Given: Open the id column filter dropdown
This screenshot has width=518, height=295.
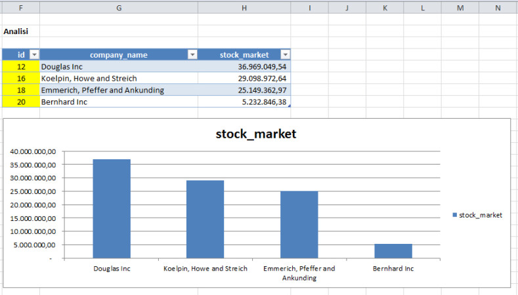Looking at the screenshot, I should pyautogui.click(x=35, y=55).
